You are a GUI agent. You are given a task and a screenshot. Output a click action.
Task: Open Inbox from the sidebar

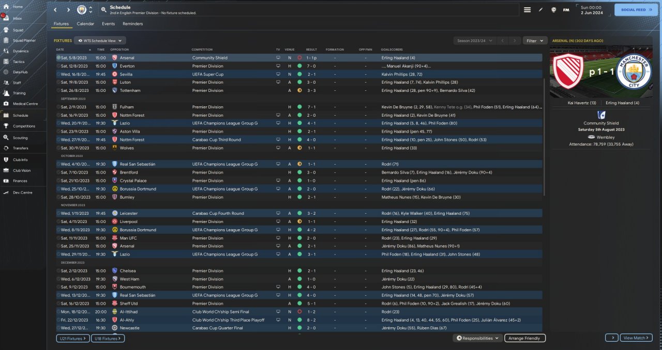18,18
